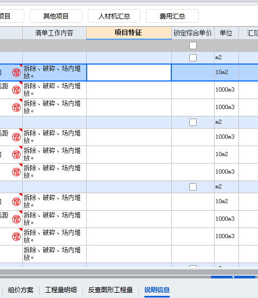
Task: Click the 单位 column header
Action: [x=226, y=33]
